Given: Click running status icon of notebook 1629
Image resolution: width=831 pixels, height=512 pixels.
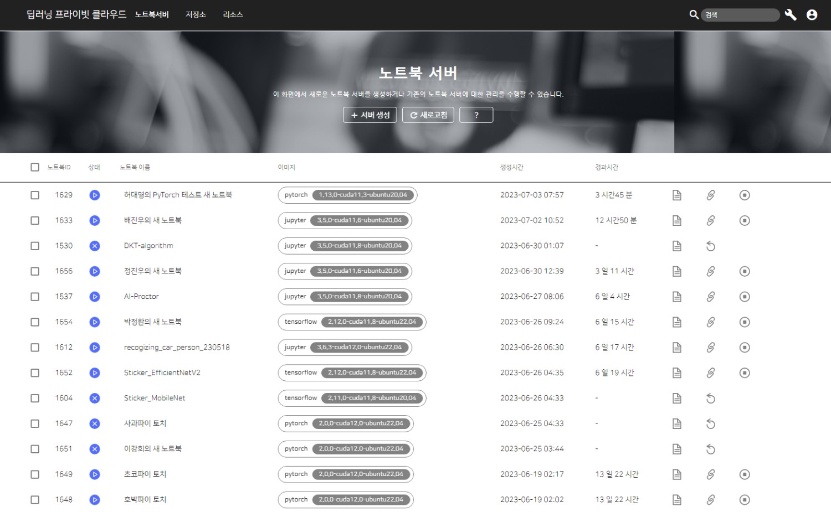Looking at the screenshot, I should pyautogui.click(x=95, y=195).
